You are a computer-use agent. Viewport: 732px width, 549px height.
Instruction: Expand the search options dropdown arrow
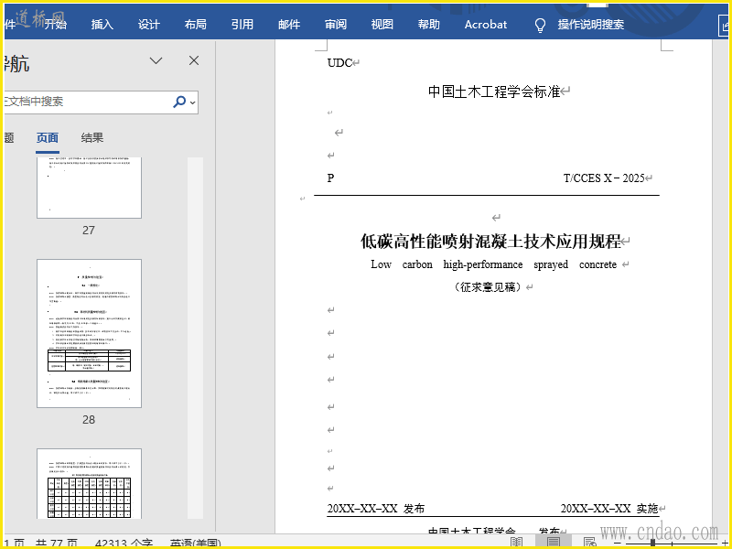click(x=193, y=102)
